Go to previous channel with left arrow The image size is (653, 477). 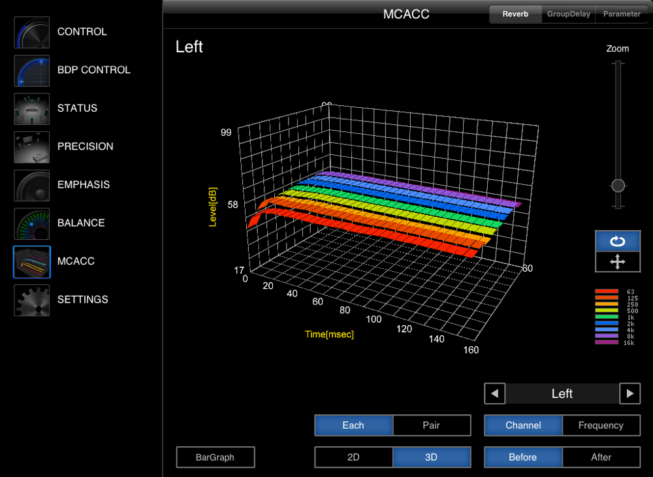[x=495, y=393]
